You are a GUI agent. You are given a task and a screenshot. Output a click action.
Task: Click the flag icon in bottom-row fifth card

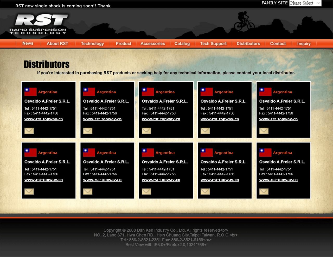click(x=265, y=153)
